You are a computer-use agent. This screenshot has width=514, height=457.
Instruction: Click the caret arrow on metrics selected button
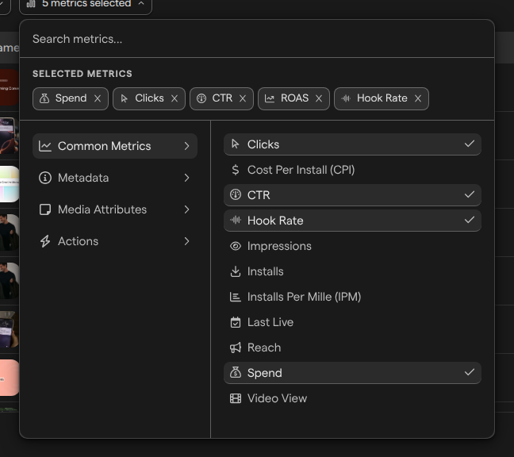pyautogui.click(x=141, y=3)
